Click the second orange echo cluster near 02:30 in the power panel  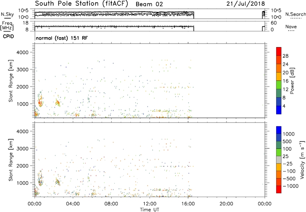[x=57, y=103]
